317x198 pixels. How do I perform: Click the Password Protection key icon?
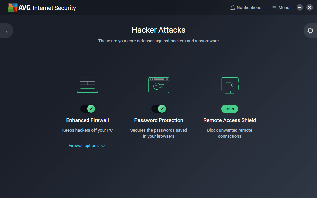click(x=159, y=85)
